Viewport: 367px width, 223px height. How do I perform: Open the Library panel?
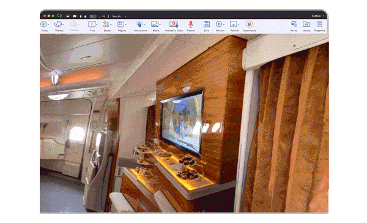tap(306, 24)
